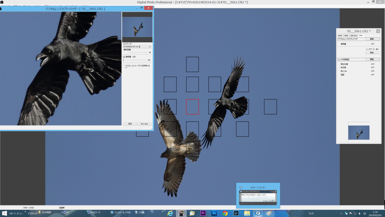Open Lightroom from the taskbar
Viewport: 385px width, 217px height.
coord(236,213)
